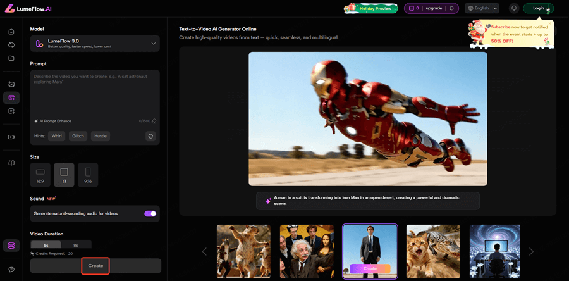
Task: Open the chat feedback sidebar icon
Action: (x=11, y=270)
